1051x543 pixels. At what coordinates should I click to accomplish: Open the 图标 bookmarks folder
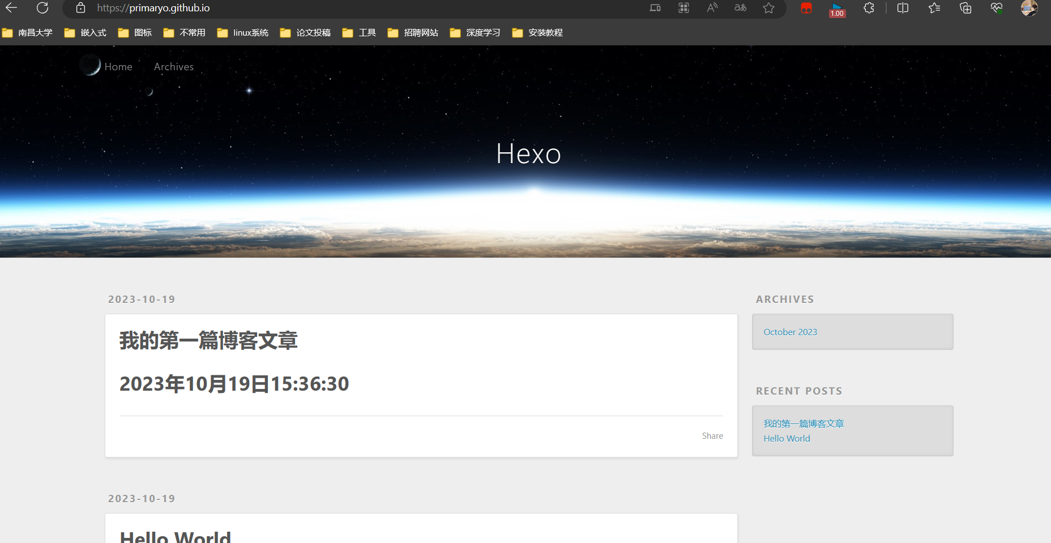pos(135,33)
